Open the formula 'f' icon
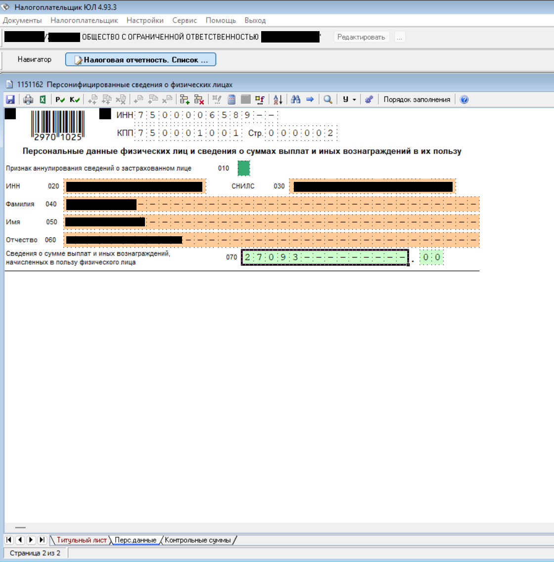 (x=260, y=100)
